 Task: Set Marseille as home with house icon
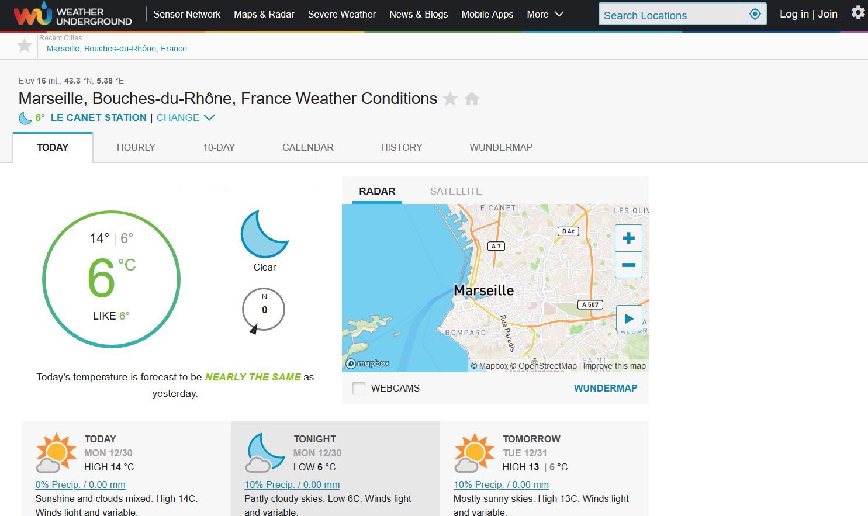(x=472, y=99)
